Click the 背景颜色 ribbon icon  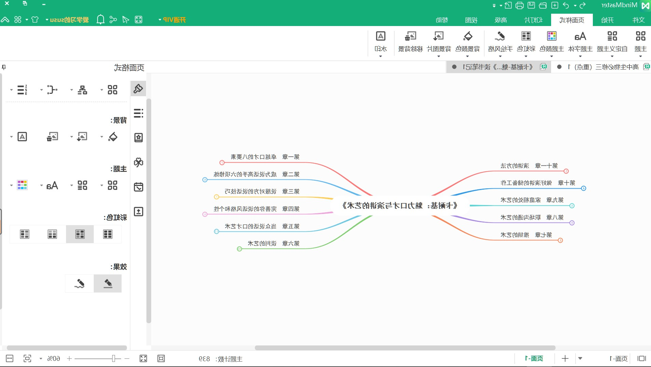coord(468,41)
